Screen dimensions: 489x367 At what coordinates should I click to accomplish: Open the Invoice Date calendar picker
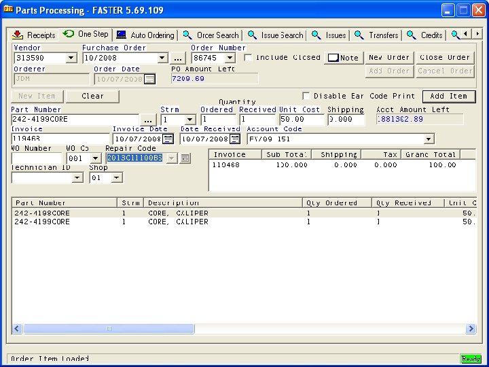coord(168,139)
